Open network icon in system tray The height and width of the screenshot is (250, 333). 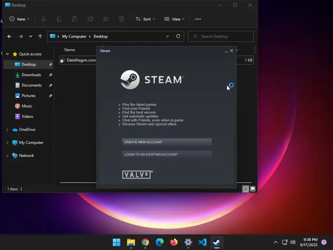285,242
